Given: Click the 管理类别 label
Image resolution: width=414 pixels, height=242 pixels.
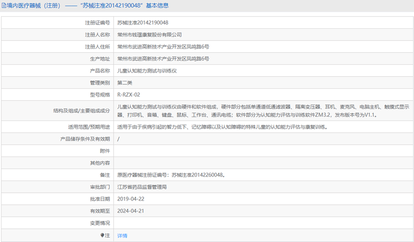Looking at the screenshot, I should click(x=100, y=83).
